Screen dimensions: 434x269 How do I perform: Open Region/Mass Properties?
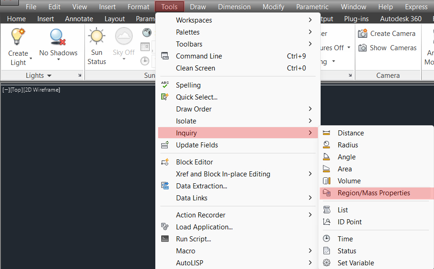[374, 193]
